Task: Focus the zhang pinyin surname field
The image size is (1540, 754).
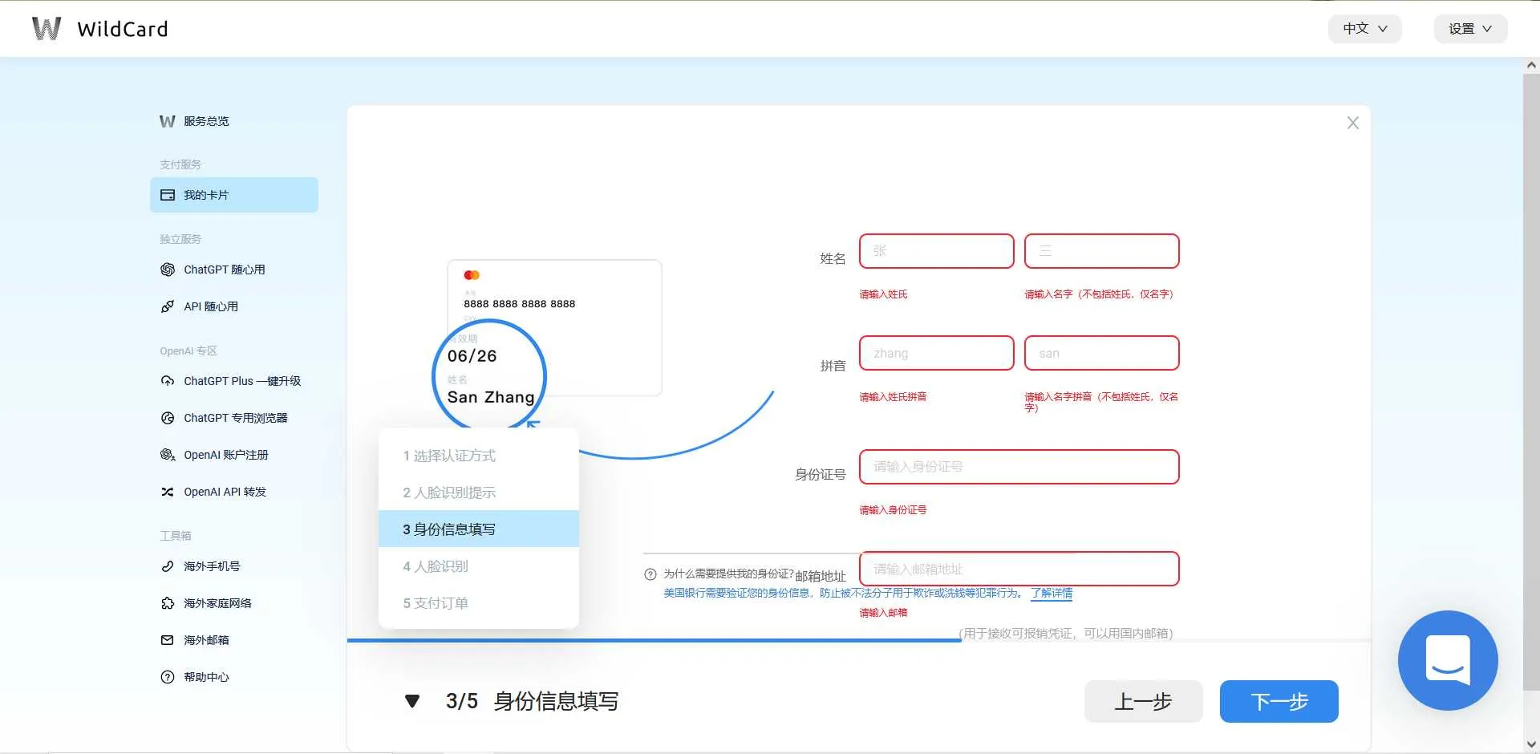Action: click(936, 353)
